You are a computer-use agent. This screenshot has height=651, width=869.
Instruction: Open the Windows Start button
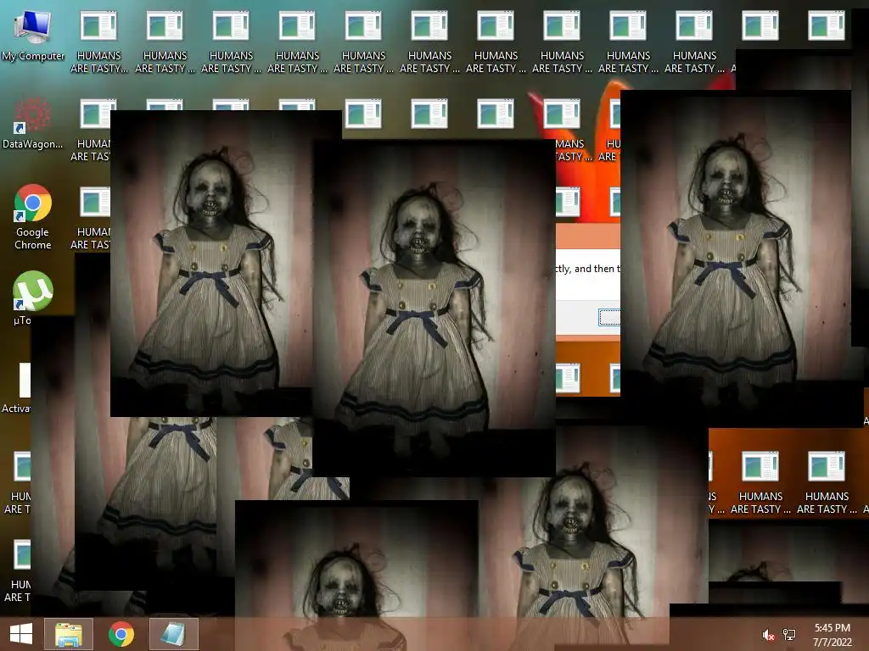pyautogui.click(x=21, y=634)
